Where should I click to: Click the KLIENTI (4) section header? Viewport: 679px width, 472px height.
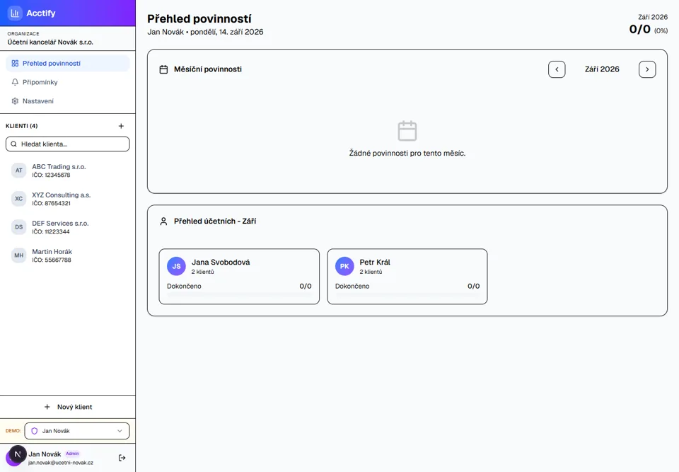coord(22,126)
